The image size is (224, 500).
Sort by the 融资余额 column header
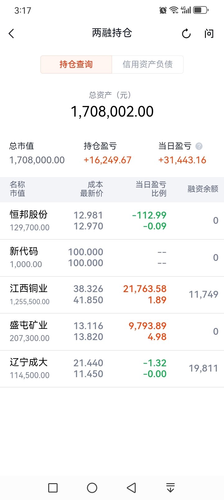tap(203, 189)
